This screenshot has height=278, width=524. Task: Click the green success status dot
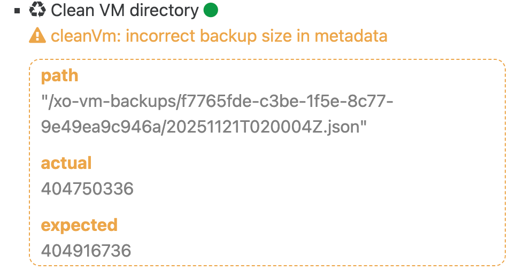211,10
